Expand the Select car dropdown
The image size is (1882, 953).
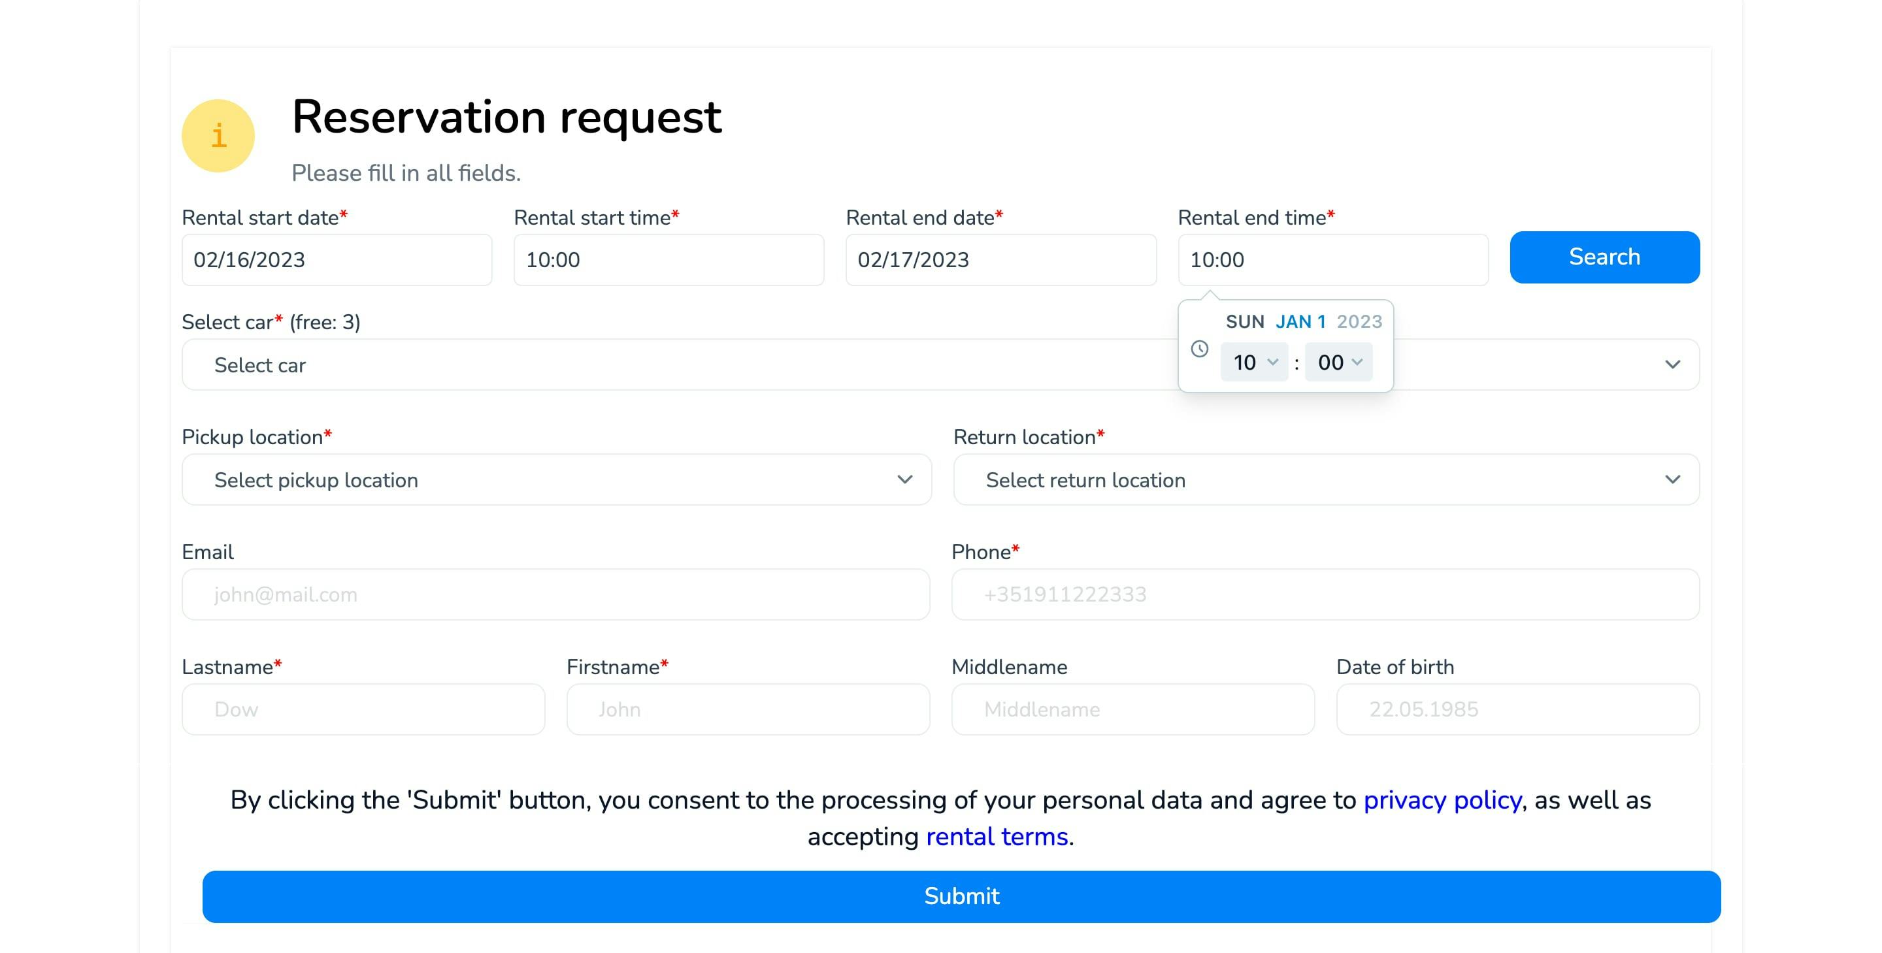pos(680,364)
